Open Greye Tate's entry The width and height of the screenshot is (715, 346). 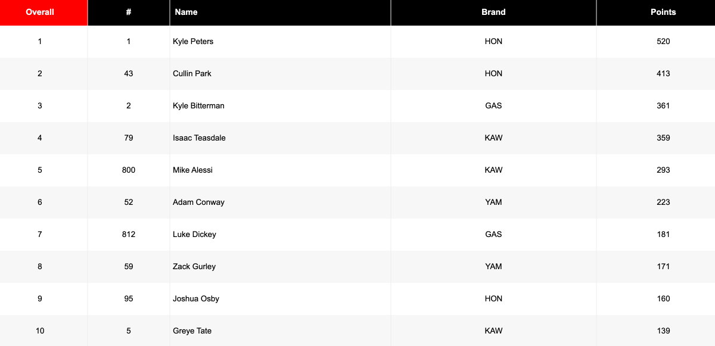pyautogui.click(x=192, y=331)
